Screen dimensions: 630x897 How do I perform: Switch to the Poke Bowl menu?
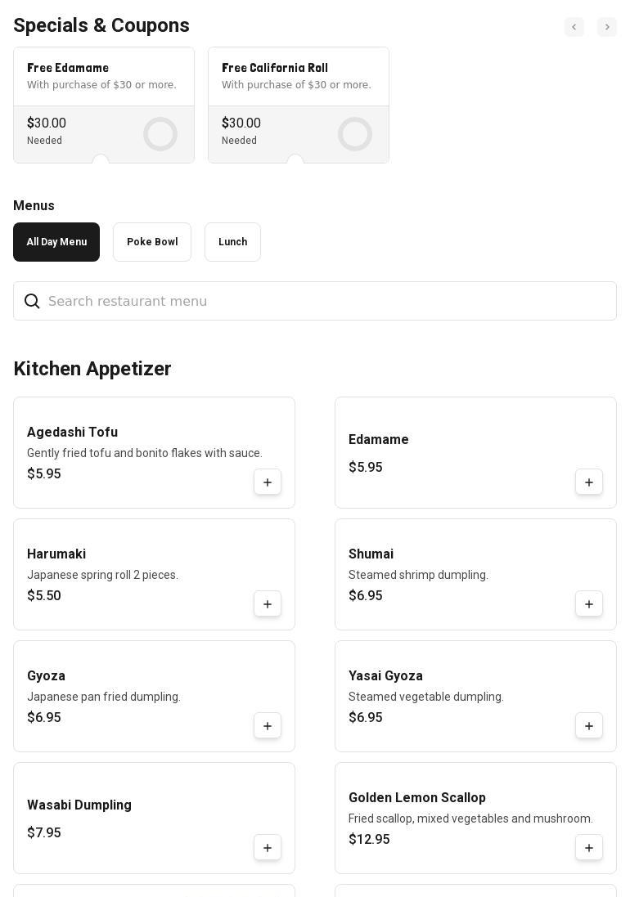(x=152, y=242)
